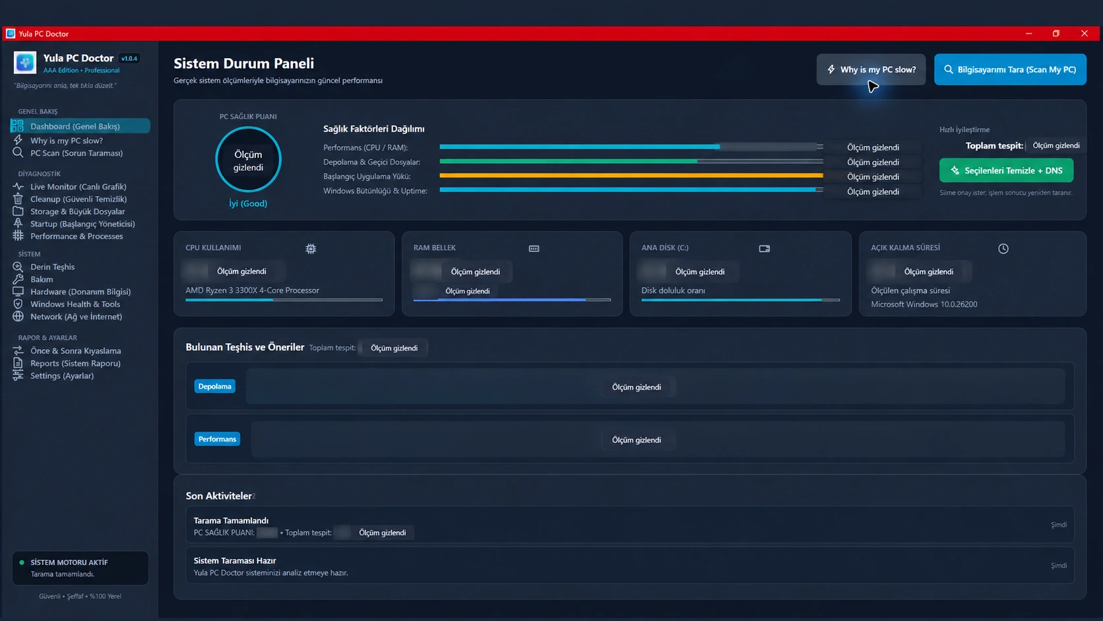Click the Derin Teşhis search icon

(x=18, y=267)
